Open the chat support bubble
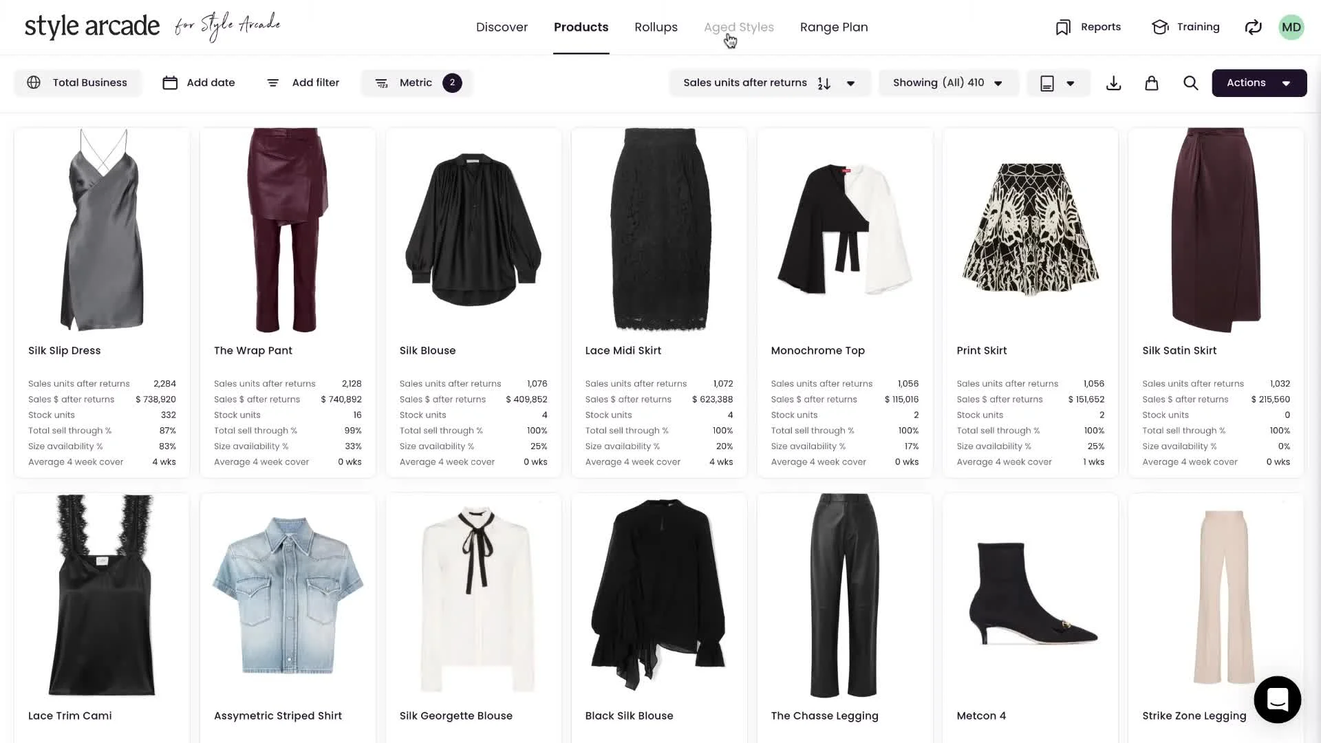The height and width of the screenshot is (743, 1321). [x=1277, y=700]
